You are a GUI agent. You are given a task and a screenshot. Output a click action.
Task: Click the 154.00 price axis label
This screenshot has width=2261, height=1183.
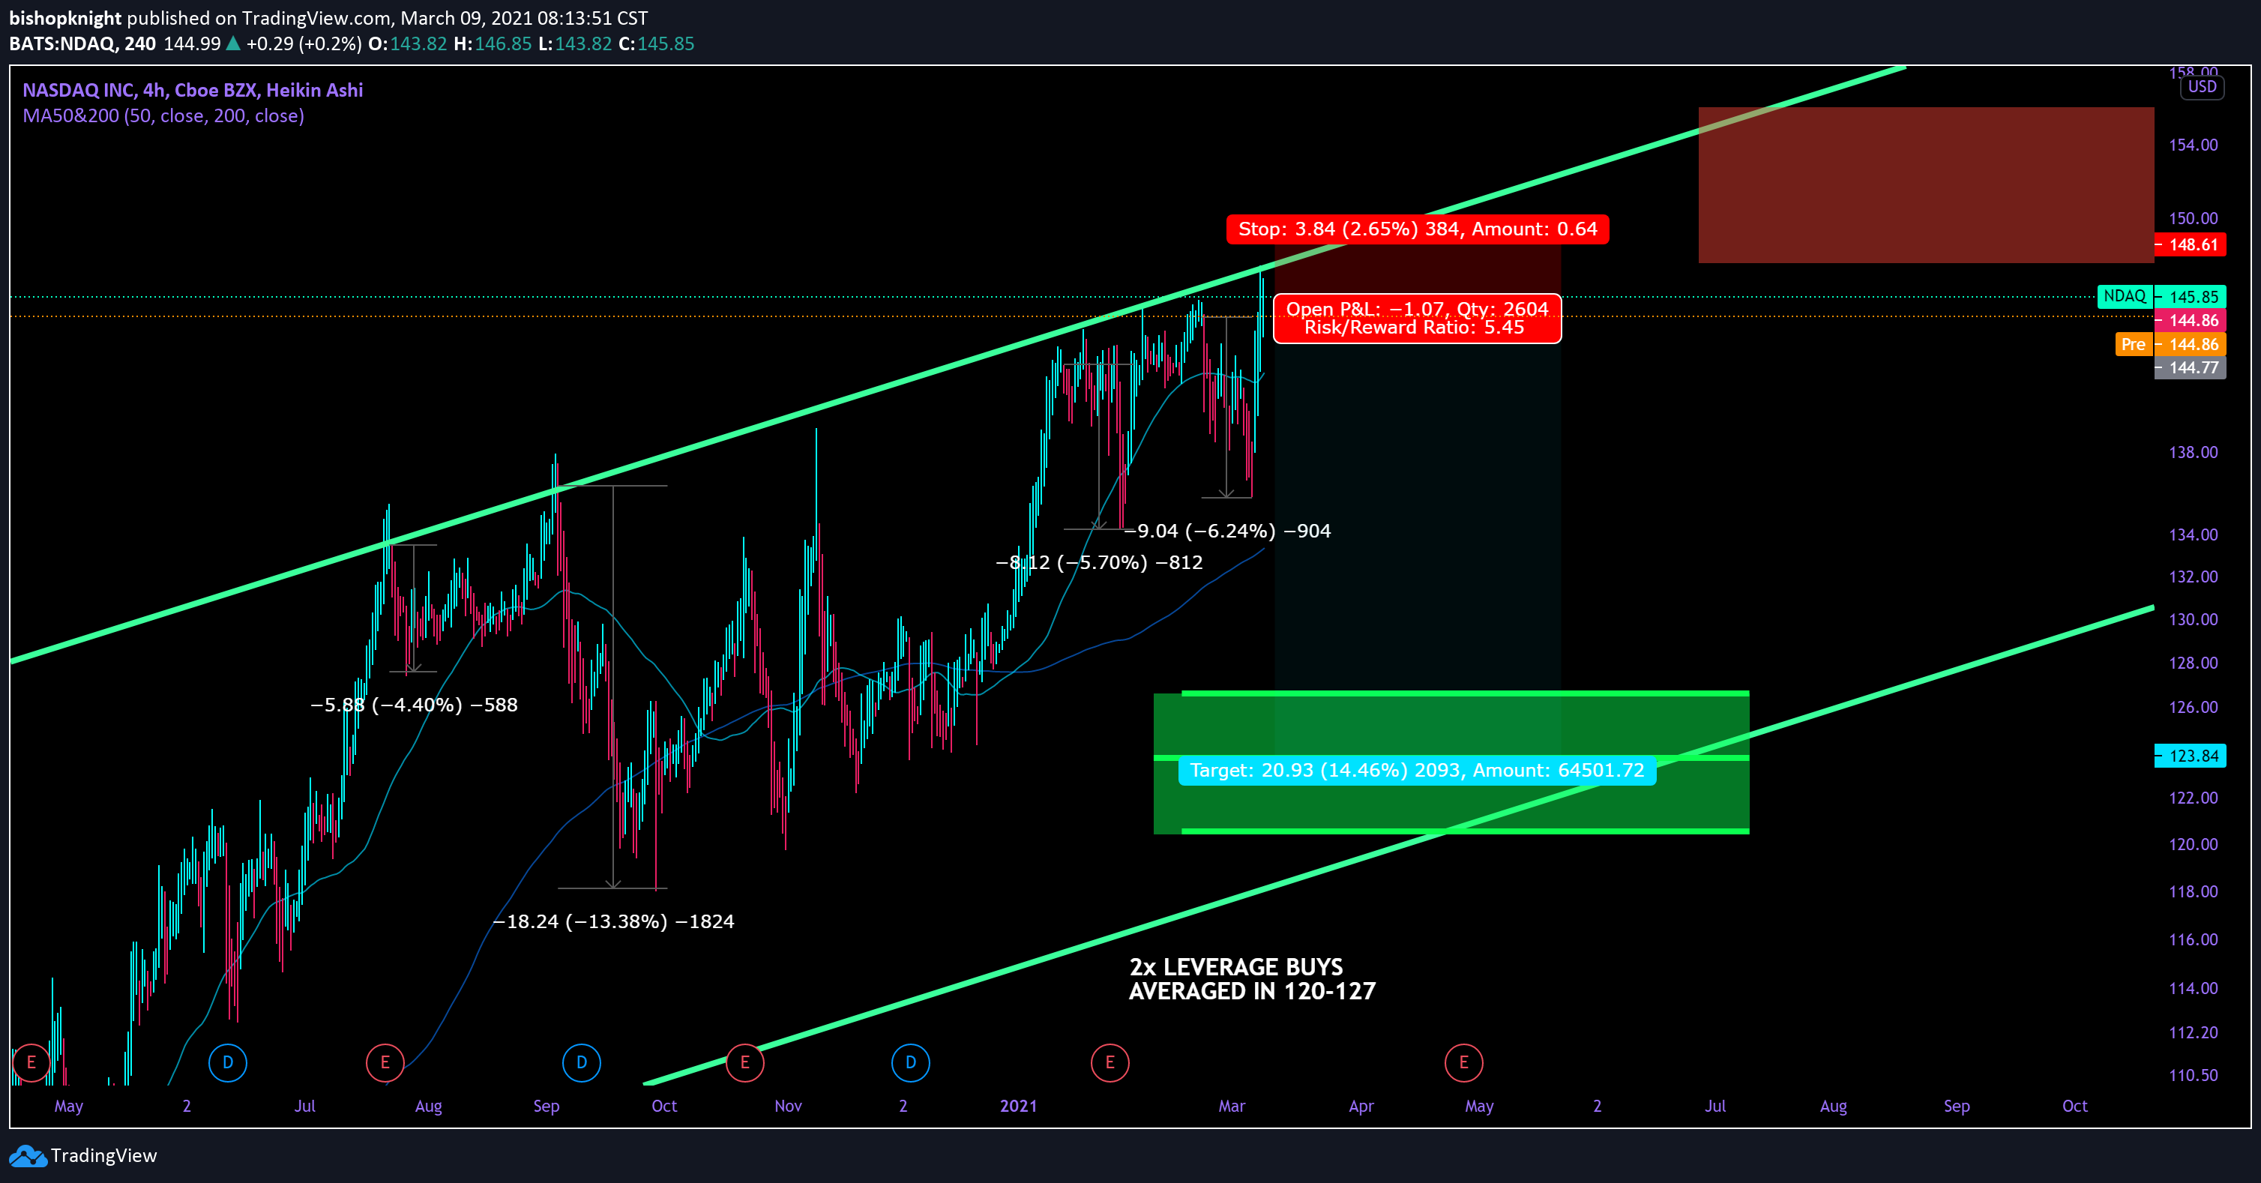(x=2193, y=145)
